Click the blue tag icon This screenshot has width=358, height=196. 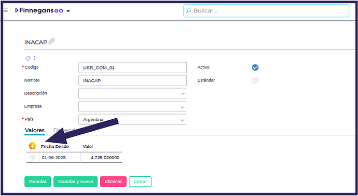[27, 58]
